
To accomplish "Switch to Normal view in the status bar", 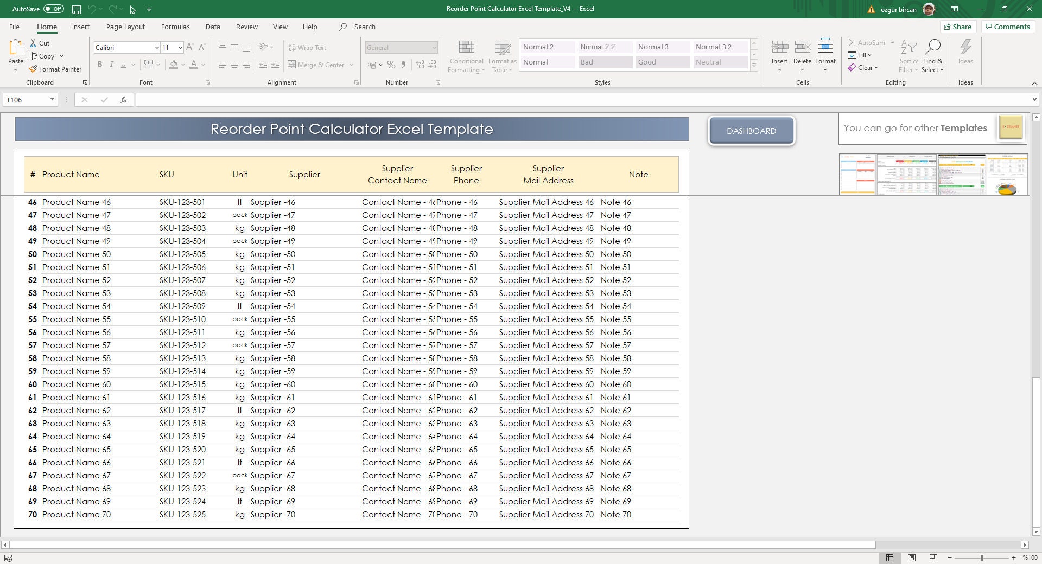I will [890, 557].
